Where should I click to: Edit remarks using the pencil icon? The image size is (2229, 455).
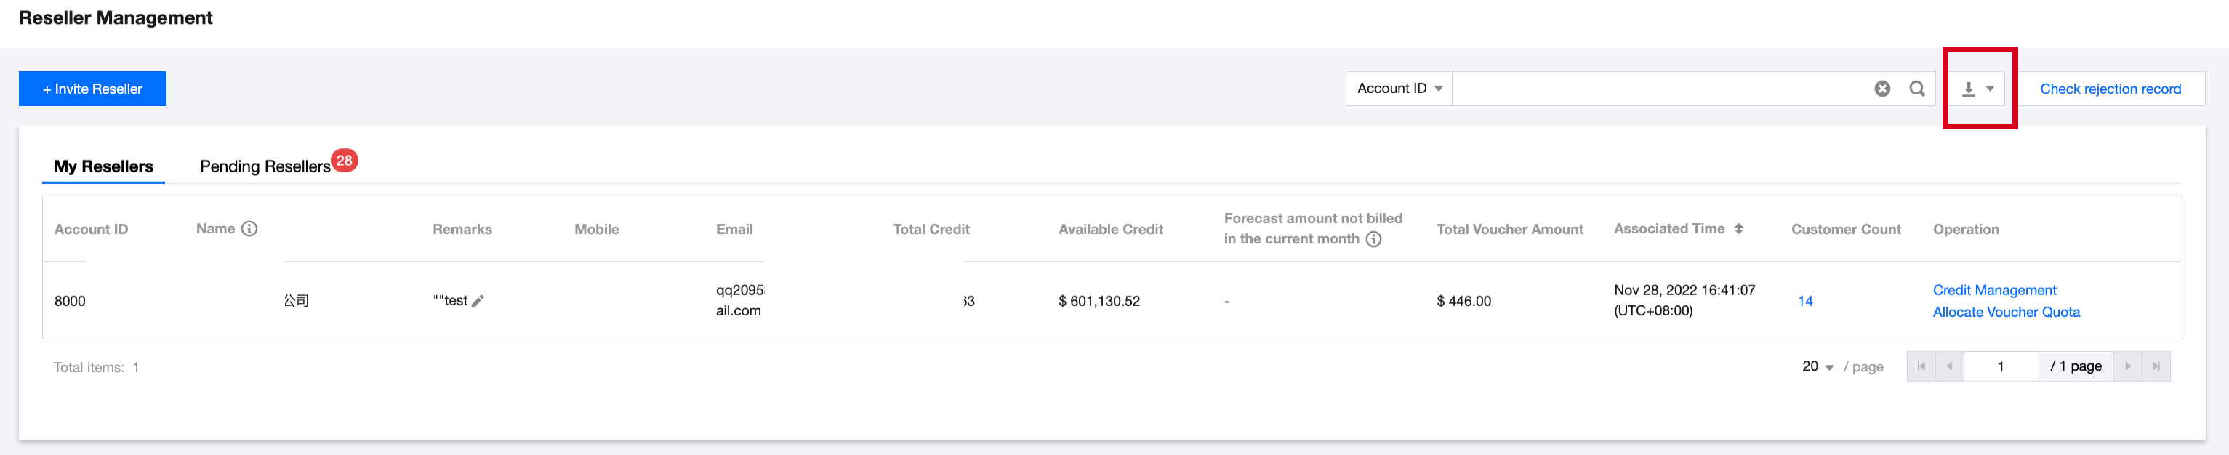pos(478,301)
